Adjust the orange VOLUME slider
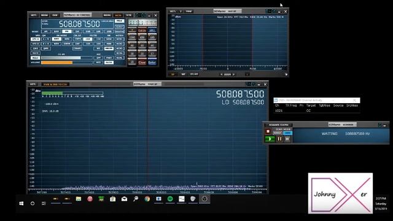Image resolution: width=393 pixels, height=221 pixels. click(x=67, y=63)
